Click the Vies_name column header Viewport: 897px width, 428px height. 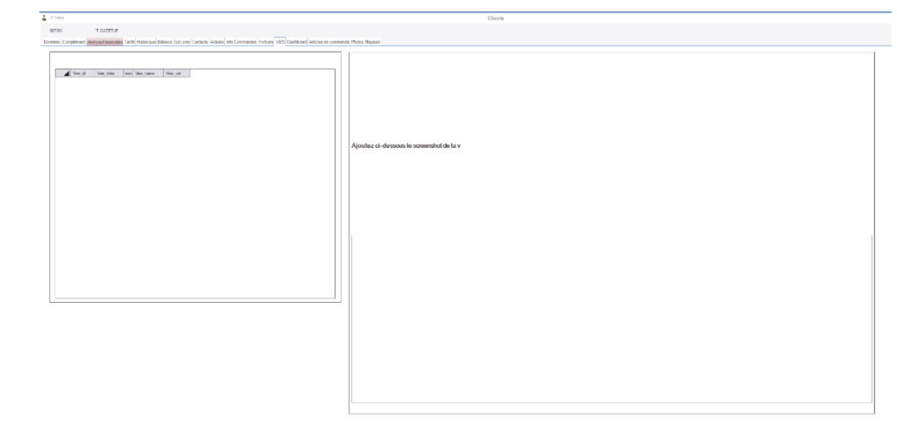pyautogui.click(x=144, y=74)
